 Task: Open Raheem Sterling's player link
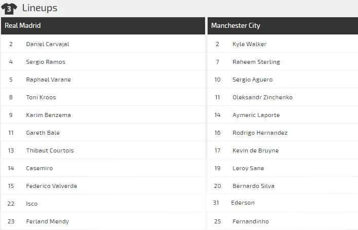click(256, 62)
